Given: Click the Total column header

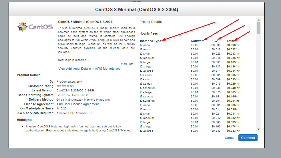Looking at the screenshot, I should [230, 41].
